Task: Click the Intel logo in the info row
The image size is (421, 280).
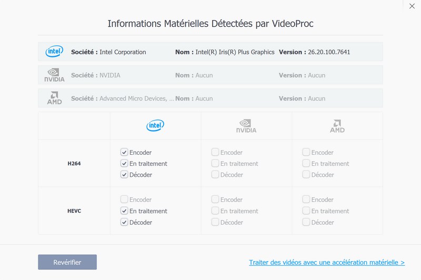Action: click(x=54, y=51)
